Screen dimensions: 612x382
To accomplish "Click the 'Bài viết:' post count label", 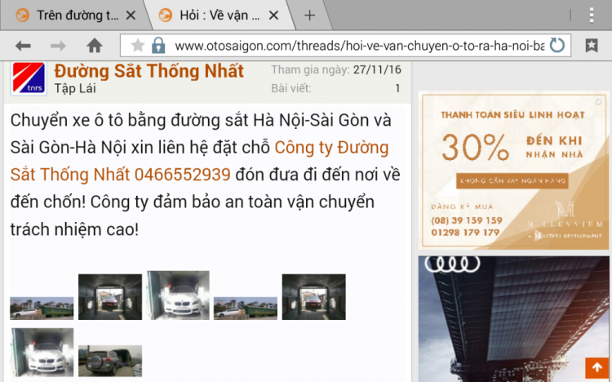I will 291,88.
